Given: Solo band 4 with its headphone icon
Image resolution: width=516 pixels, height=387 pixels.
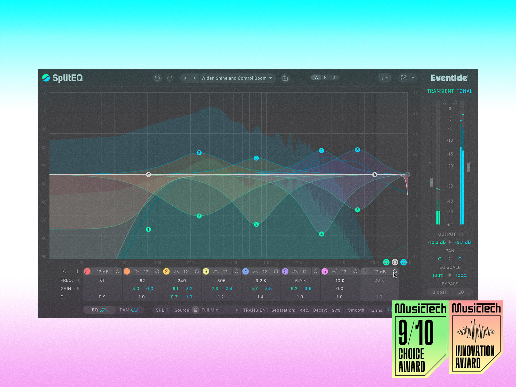Looking at the screenshot, I should [x=276, y=271].
